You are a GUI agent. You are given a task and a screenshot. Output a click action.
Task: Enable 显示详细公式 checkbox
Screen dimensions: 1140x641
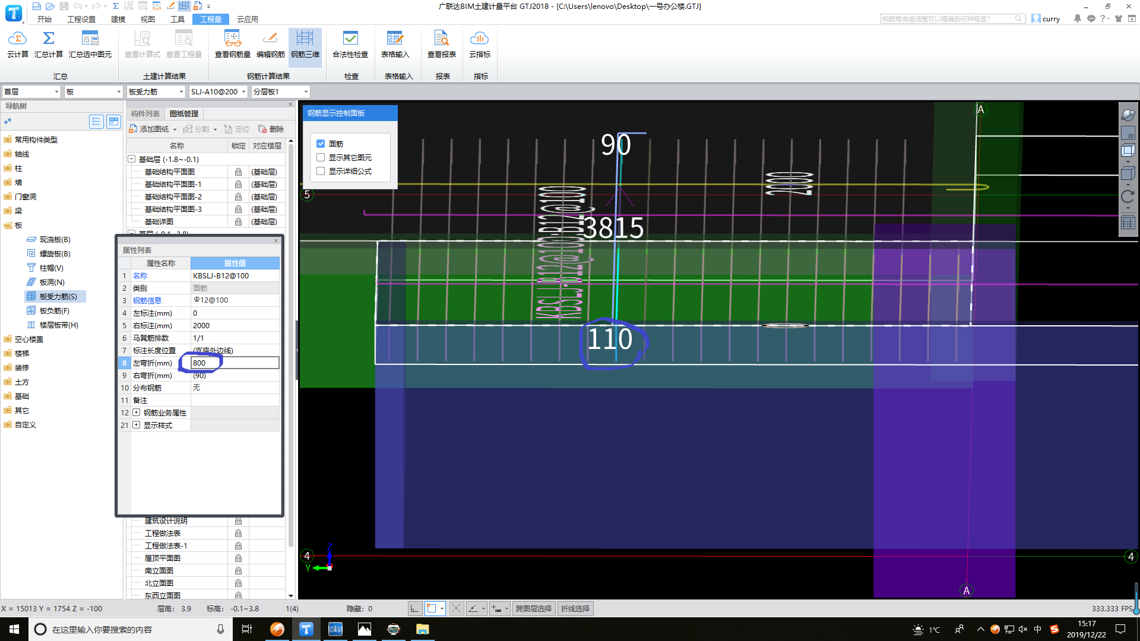point(321,171)
